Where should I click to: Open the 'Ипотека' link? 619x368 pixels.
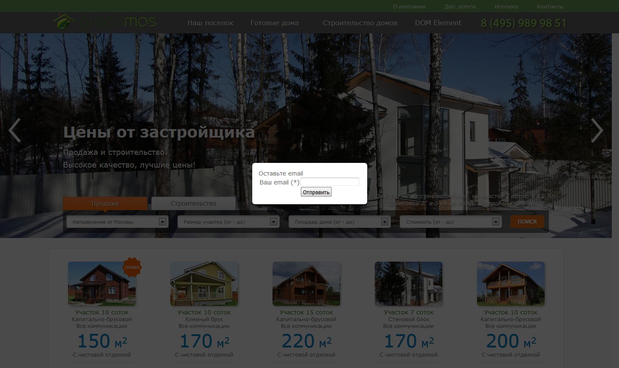[x=506, y=6]
